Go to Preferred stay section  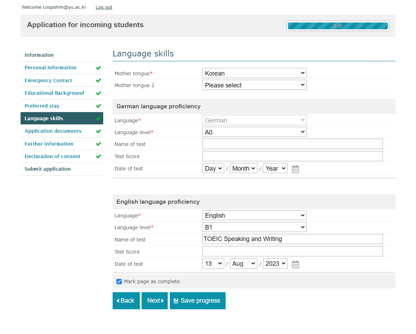click(x=42, y=106)
